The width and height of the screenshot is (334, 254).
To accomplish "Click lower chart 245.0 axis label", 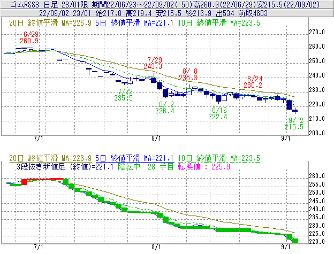I will tap(317, 201).
